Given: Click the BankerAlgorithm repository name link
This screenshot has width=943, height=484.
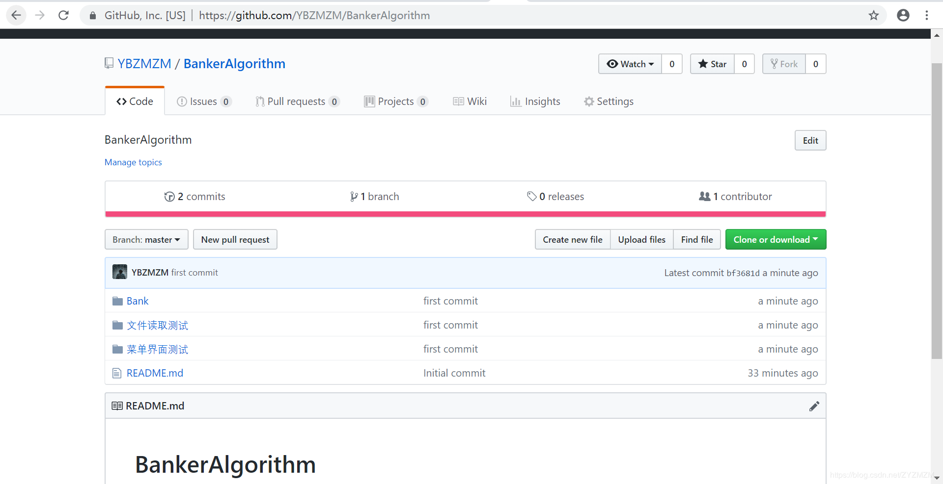Looking at the screenshot, I should pos(234,64).
